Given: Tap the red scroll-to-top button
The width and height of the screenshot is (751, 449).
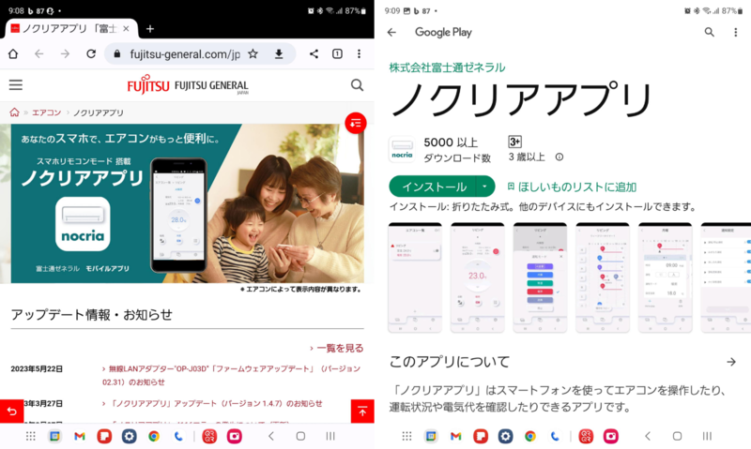Looking at the screenshot, I should [362, 412].
